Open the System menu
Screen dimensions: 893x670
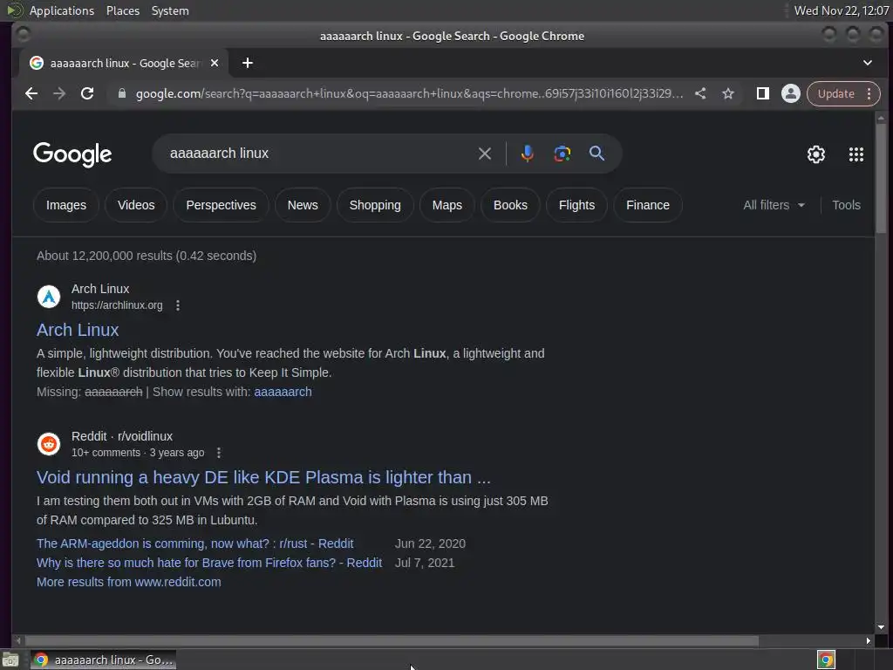pyautogui.click(x=170, y=10)
